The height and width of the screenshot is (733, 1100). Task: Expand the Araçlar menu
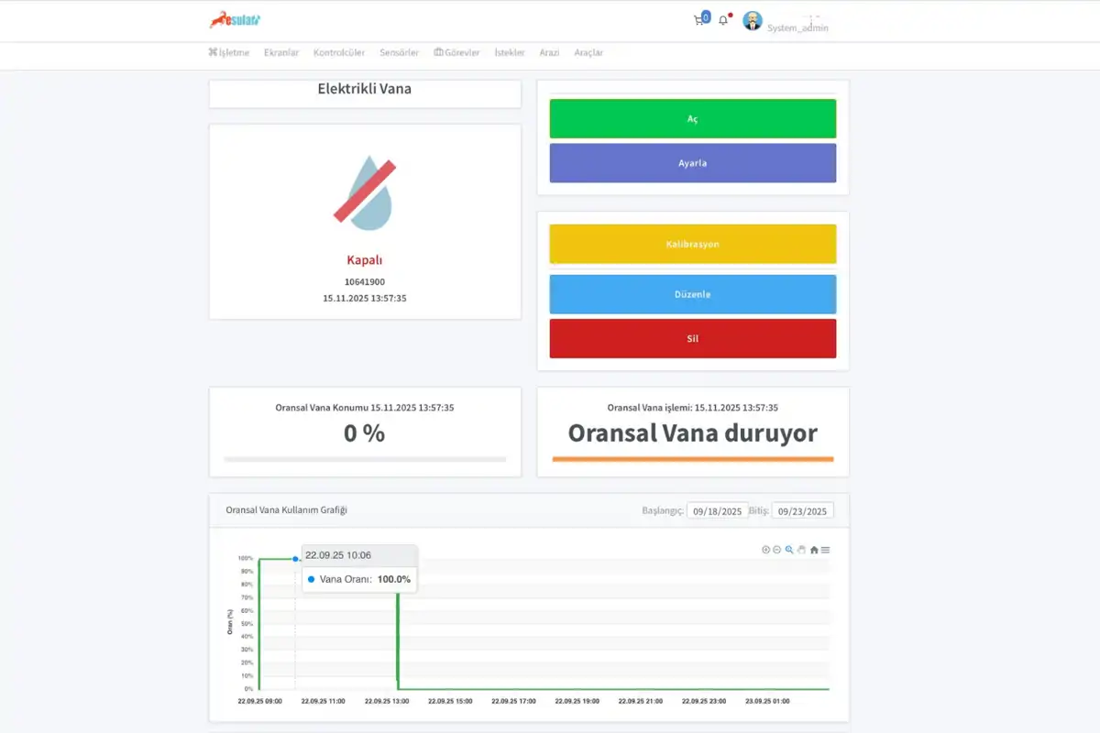pyautogui.click(x=588, y=53)
